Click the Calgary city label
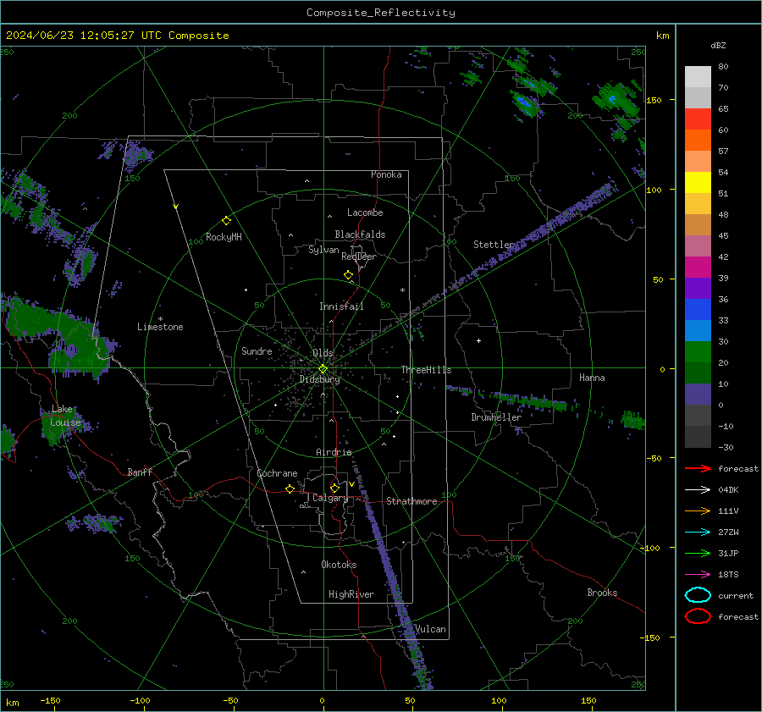 point(330,498)
